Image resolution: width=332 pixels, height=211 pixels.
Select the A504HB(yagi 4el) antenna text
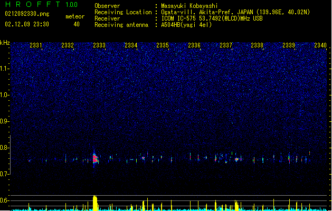(186, 25)
